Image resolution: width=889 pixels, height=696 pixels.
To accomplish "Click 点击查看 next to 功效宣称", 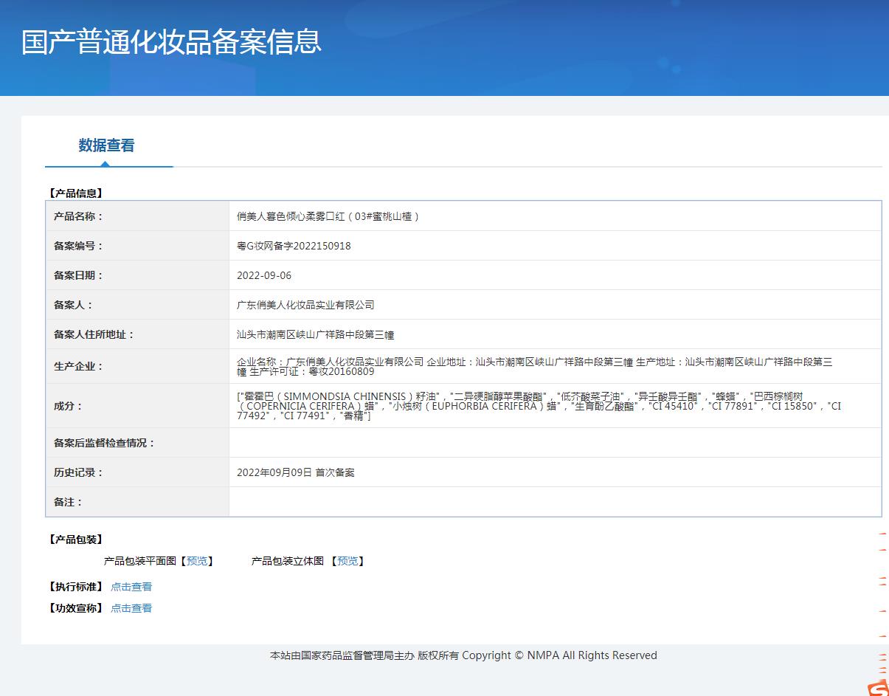I will point(131,608).
